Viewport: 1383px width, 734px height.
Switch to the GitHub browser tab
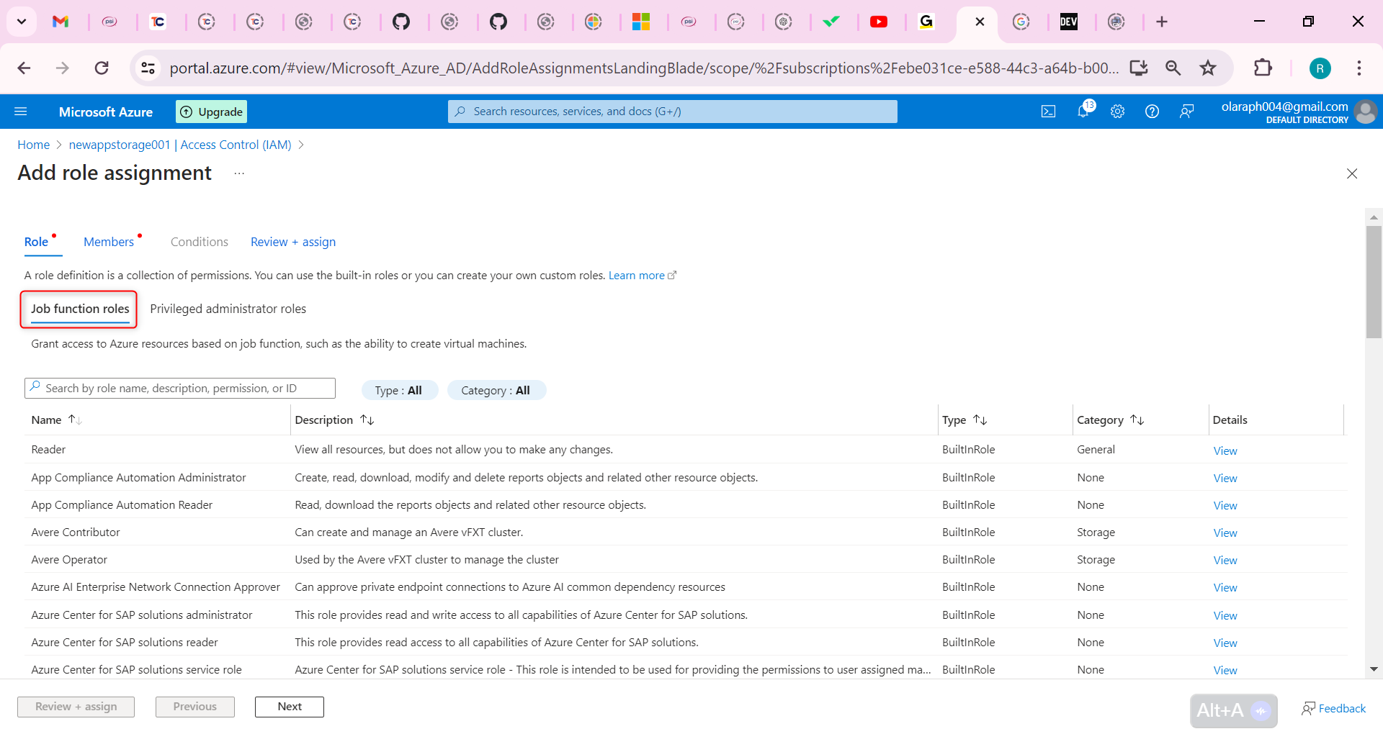(403, 22)
